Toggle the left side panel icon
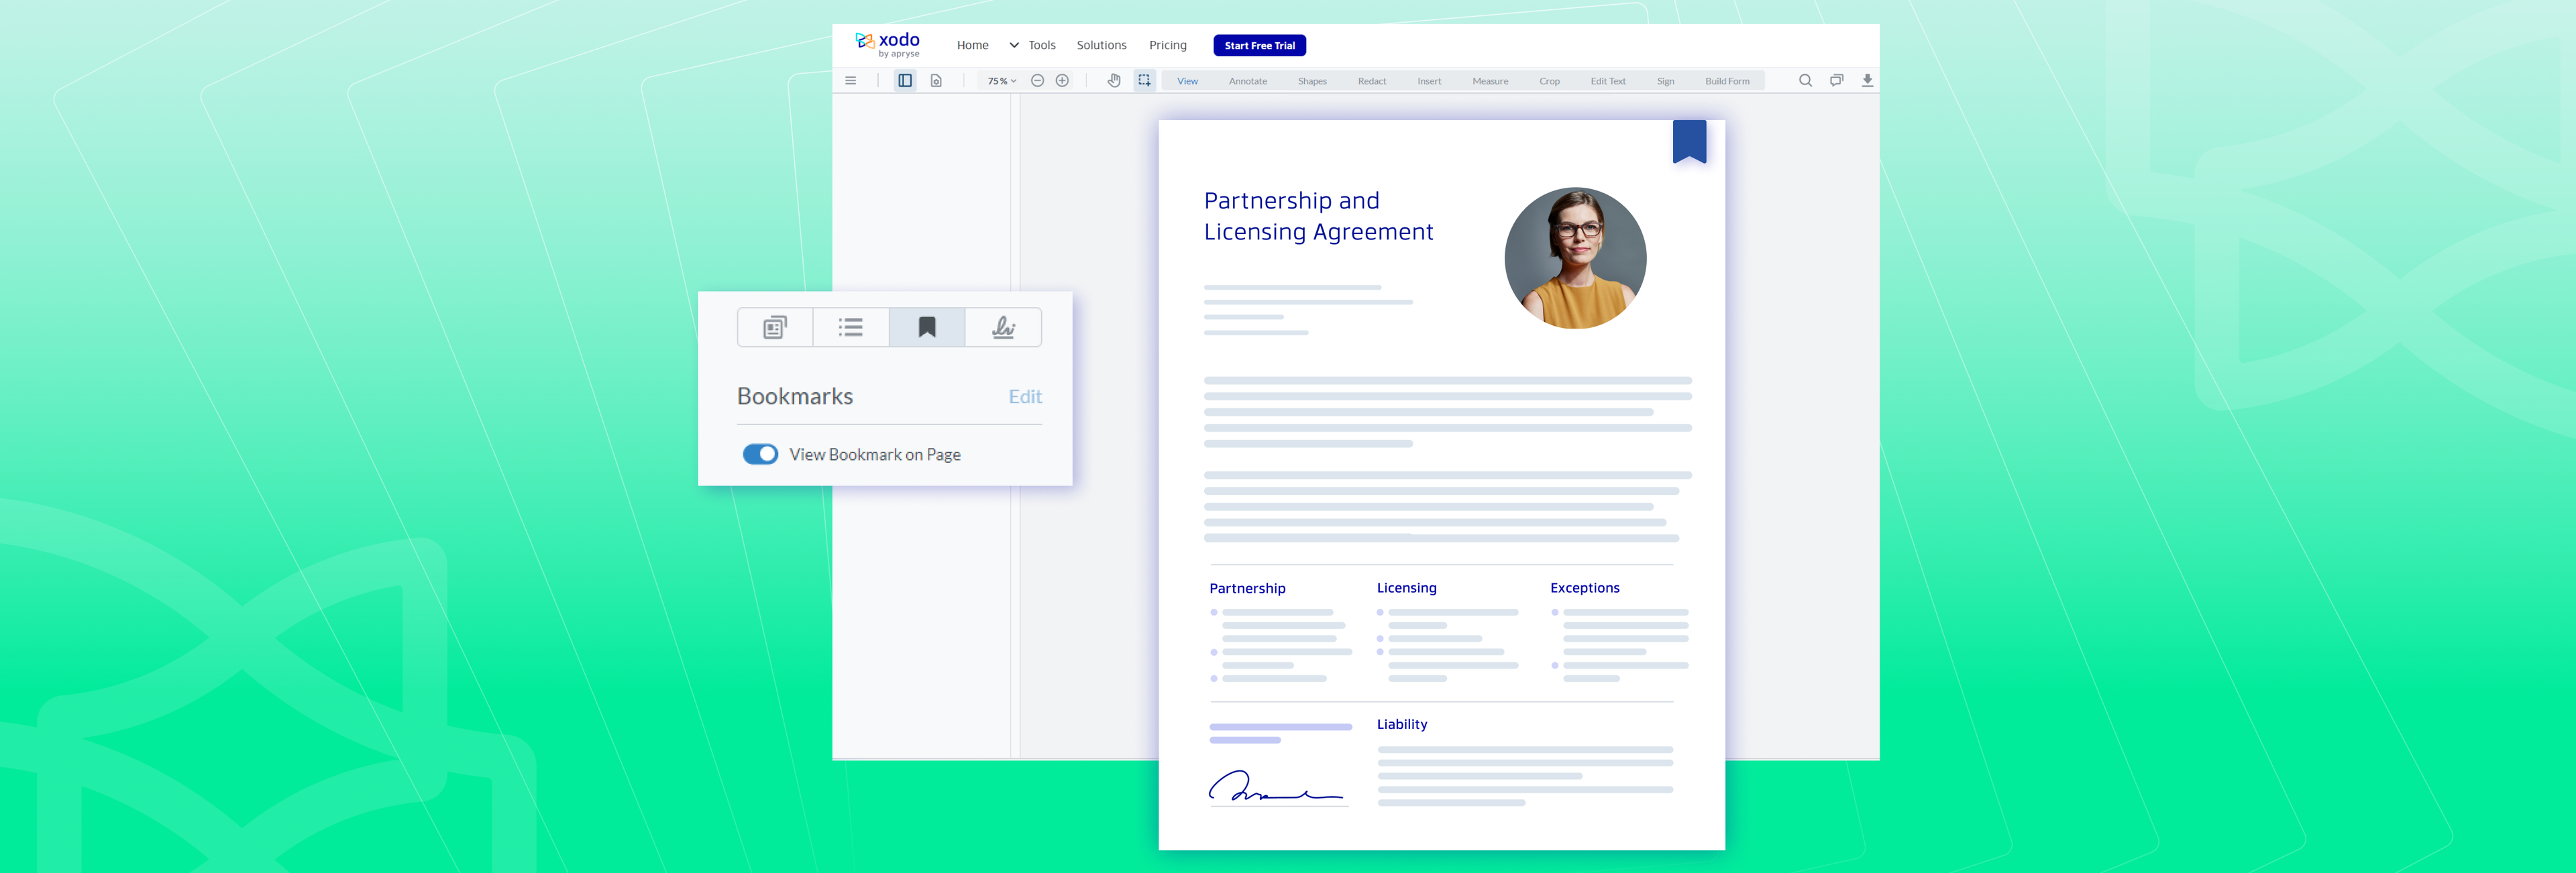2576x873 pixels. pyautogui.click(x=905, y=81)
